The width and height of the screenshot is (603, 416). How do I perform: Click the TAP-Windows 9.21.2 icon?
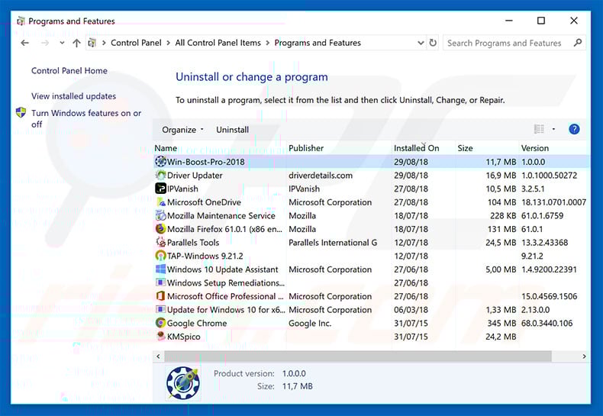[160, 256]
